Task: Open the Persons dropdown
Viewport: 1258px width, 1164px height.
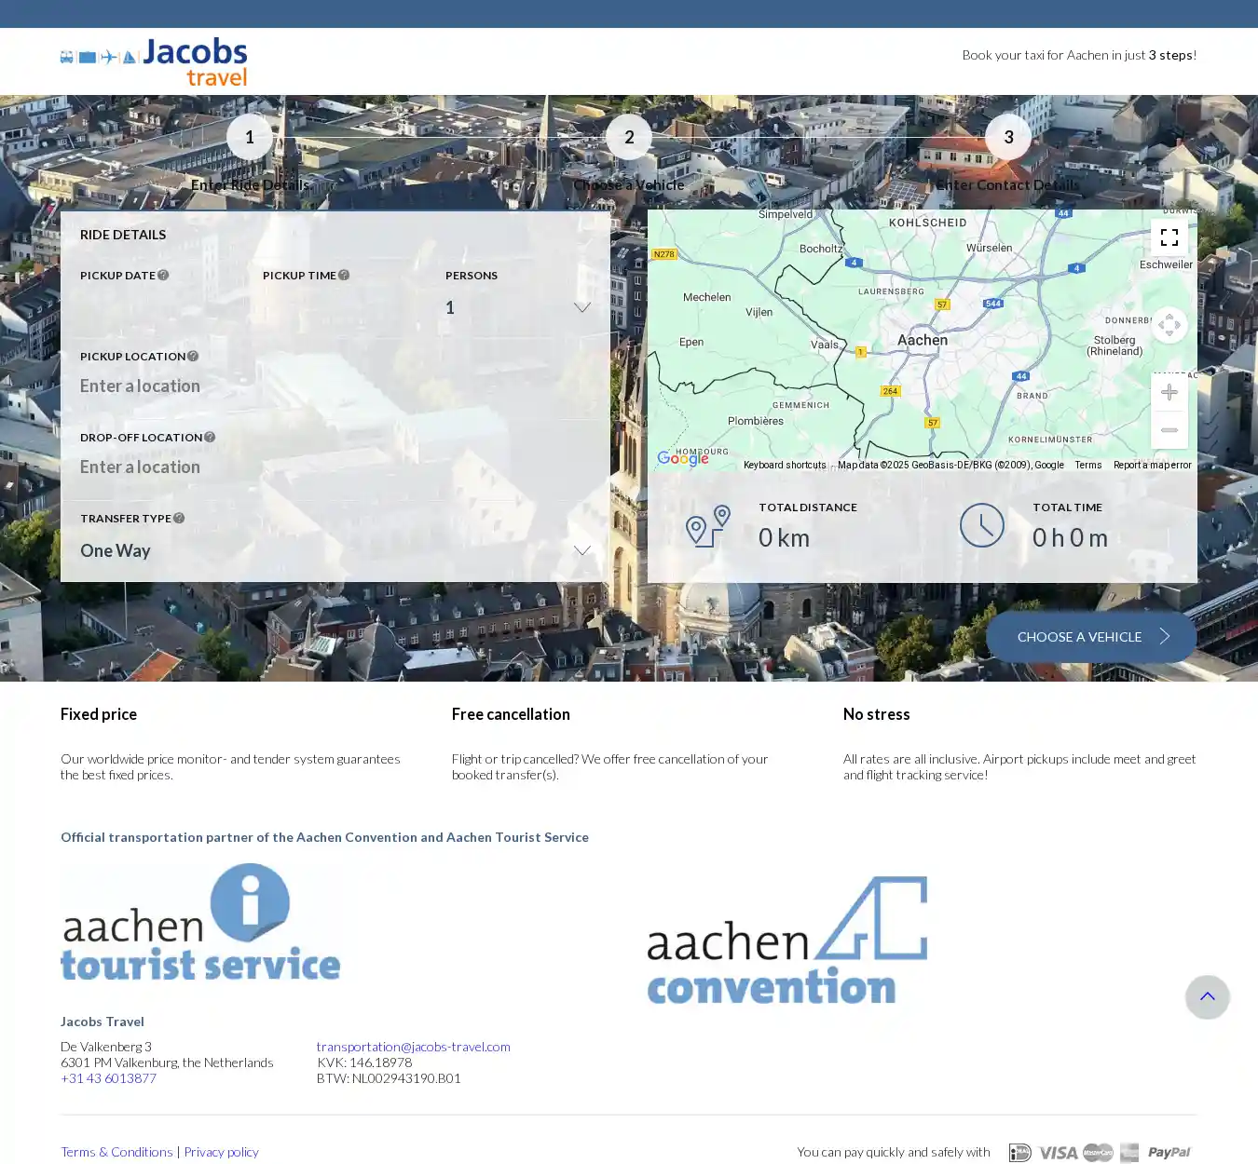Action: (x=518, y=307)
